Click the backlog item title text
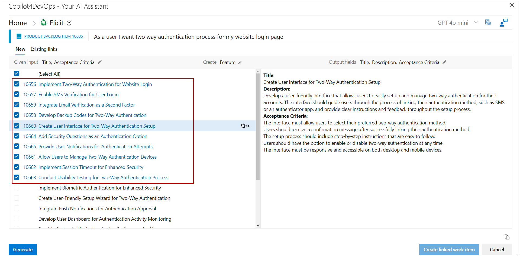The width and height of the screenshot is (520, 257). click(x=189, y=37)
